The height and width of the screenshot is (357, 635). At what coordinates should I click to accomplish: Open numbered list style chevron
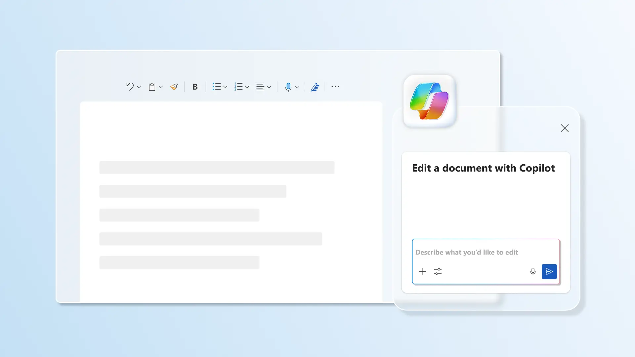[x=247, y=87]
